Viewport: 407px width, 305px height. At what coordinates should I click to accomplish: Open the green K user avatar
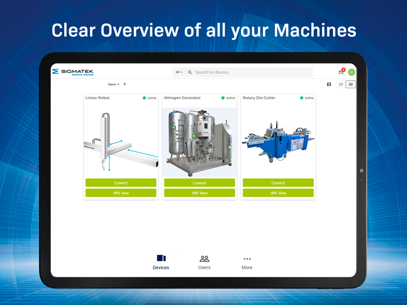pyautogui.click(x=352, y=72)
